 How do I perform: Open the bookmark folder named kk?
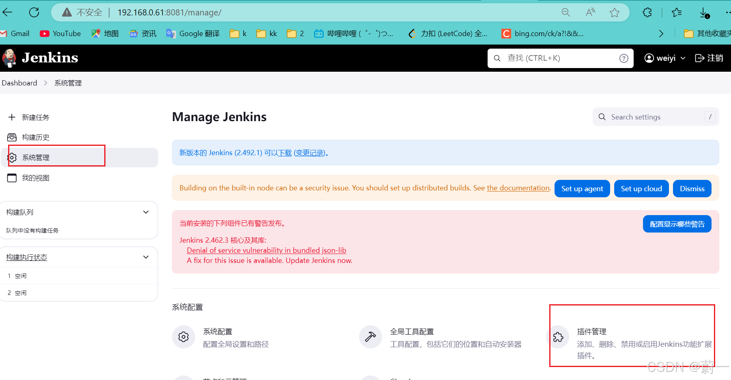(x=267, y=34)
